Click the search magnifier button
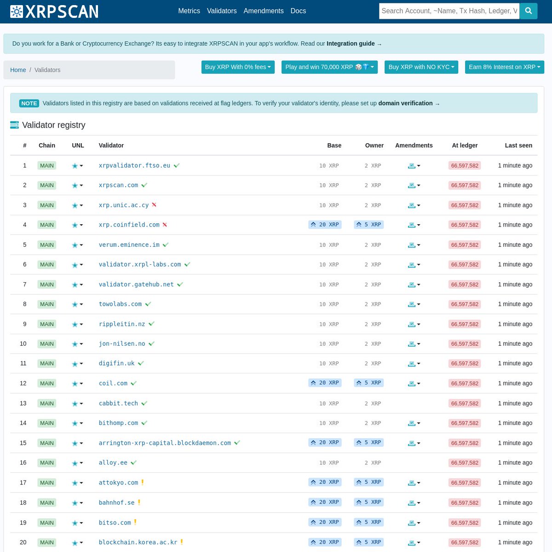Viewport: 552px width, 552px height. tap(529, 11)
